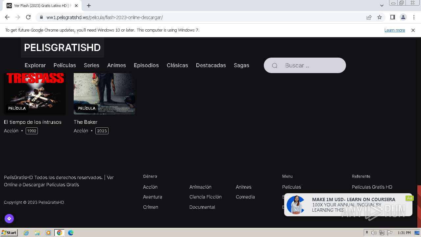
Task: Open the Aventura genre footer link
Action: point(153,197)
